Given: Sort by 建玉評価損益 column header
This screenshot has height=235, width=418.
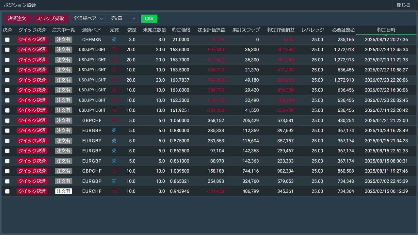Looking at the screenshot, I should click(x=211, y=30).
